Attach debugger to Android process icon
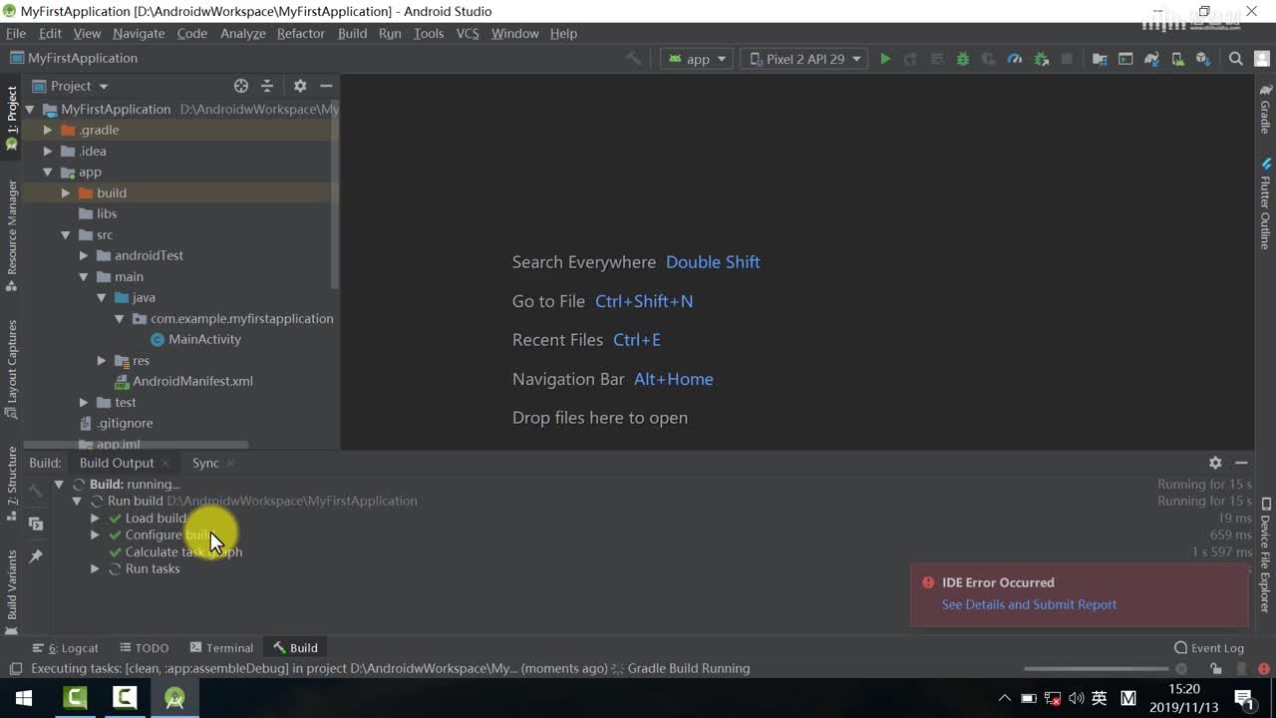This screenshot has height=718, width=1276. pyautogui.click(x=1041, y=59)
